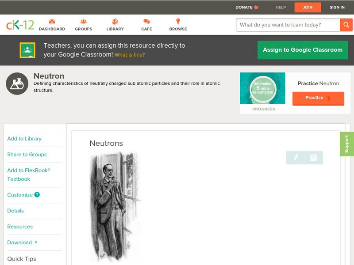This screenshot has height=265, width=354.
Task: Open the Groups people icon
Action: [84, 22]
